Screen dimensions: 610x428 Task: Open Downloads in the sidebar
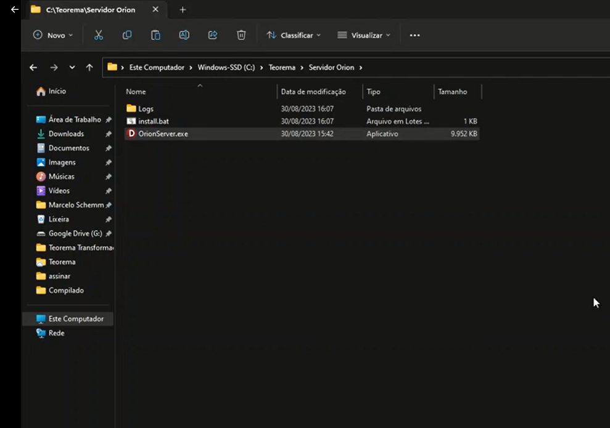tap(60, 134)
